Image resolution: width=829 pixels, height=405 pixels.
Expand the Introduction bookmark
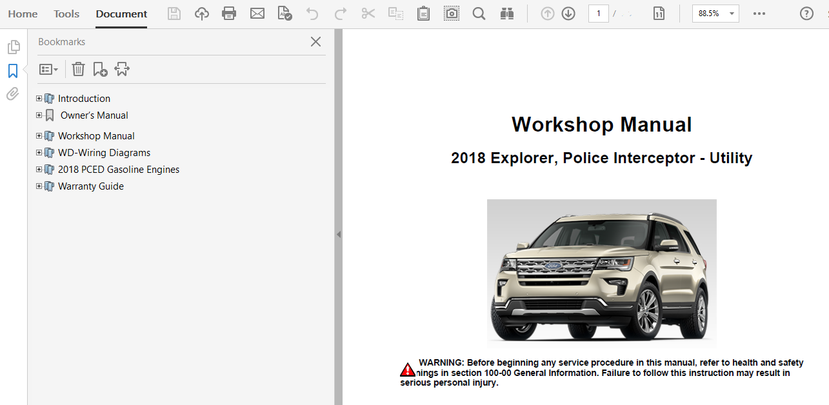(x=39, y=99)
